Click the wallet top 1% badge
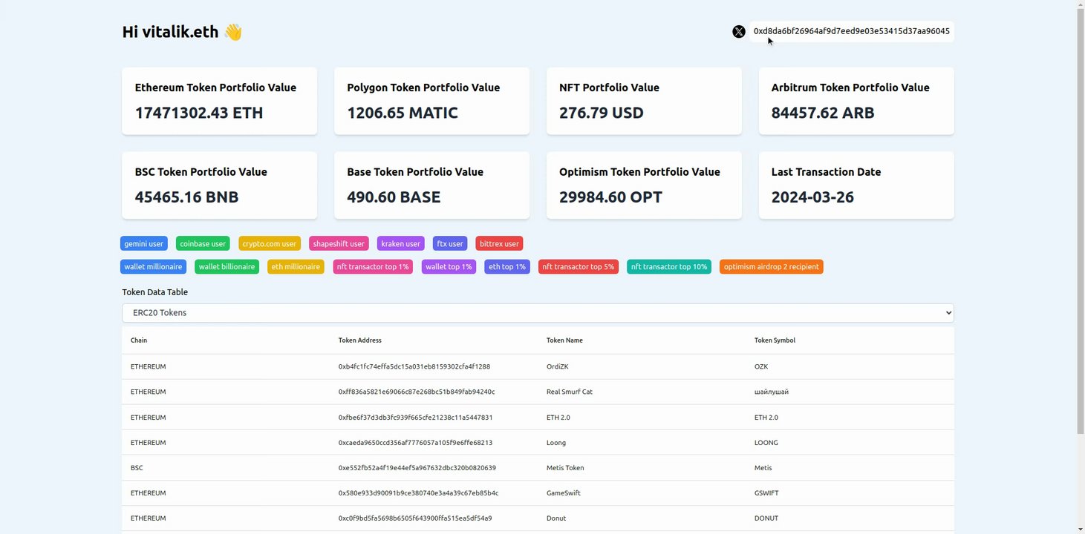The height and width of the screenshot is (534, 1085). click(449, 267)
